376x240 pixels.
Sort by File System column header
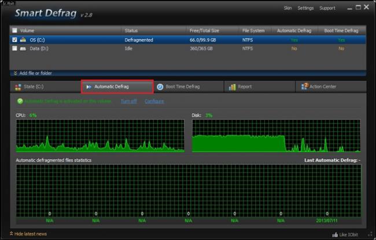(253, 31)
